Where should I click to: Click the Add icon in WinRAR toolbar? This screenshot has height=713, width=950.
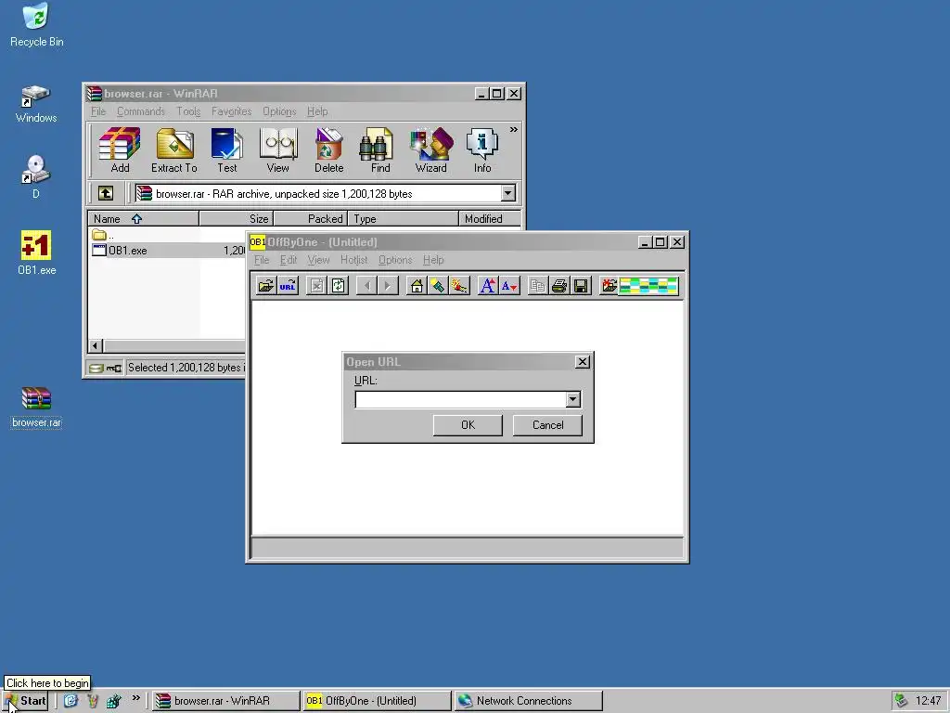pyautogui.click(x=120, y=150)
